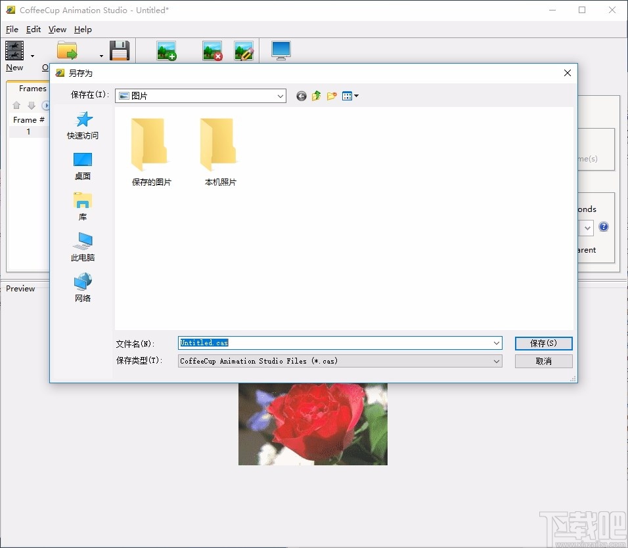Image resolution: width=628 pixels, height=548 pixels.
Task: Click the 取消 cancel button
Action: coord(543,361)
